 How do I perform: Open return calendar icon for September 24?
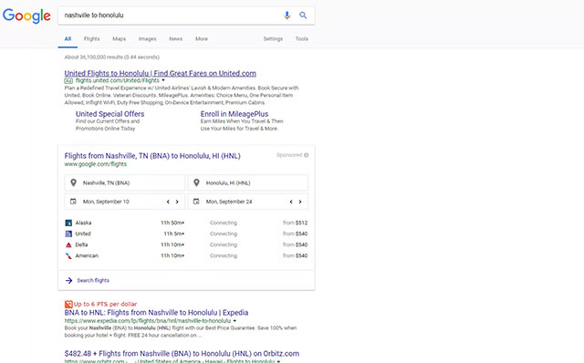196,202
